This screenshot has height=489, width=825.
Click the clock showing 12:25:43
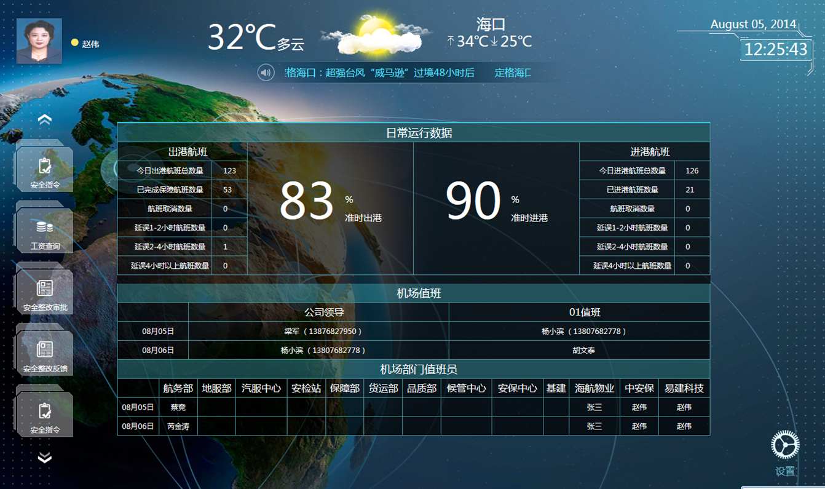point(776,49)
